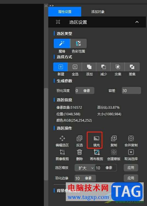
Task: Click the Image Crop (图像裁剪) icon
Action: [x=62, y=152]
